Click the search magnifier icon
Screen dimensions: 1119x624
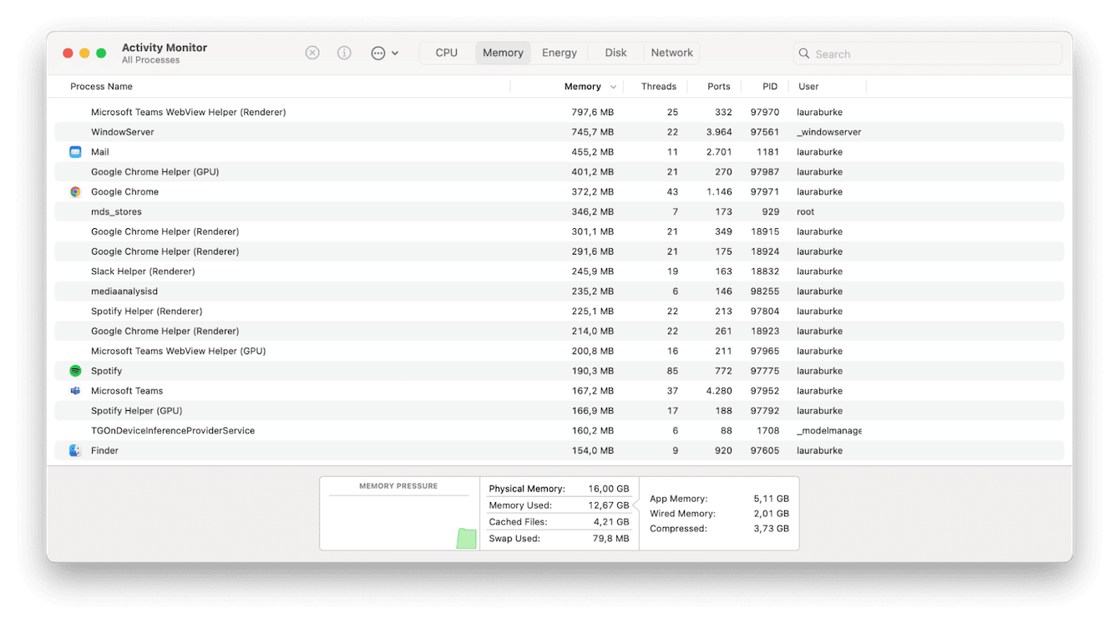click(x=803, y=53)
